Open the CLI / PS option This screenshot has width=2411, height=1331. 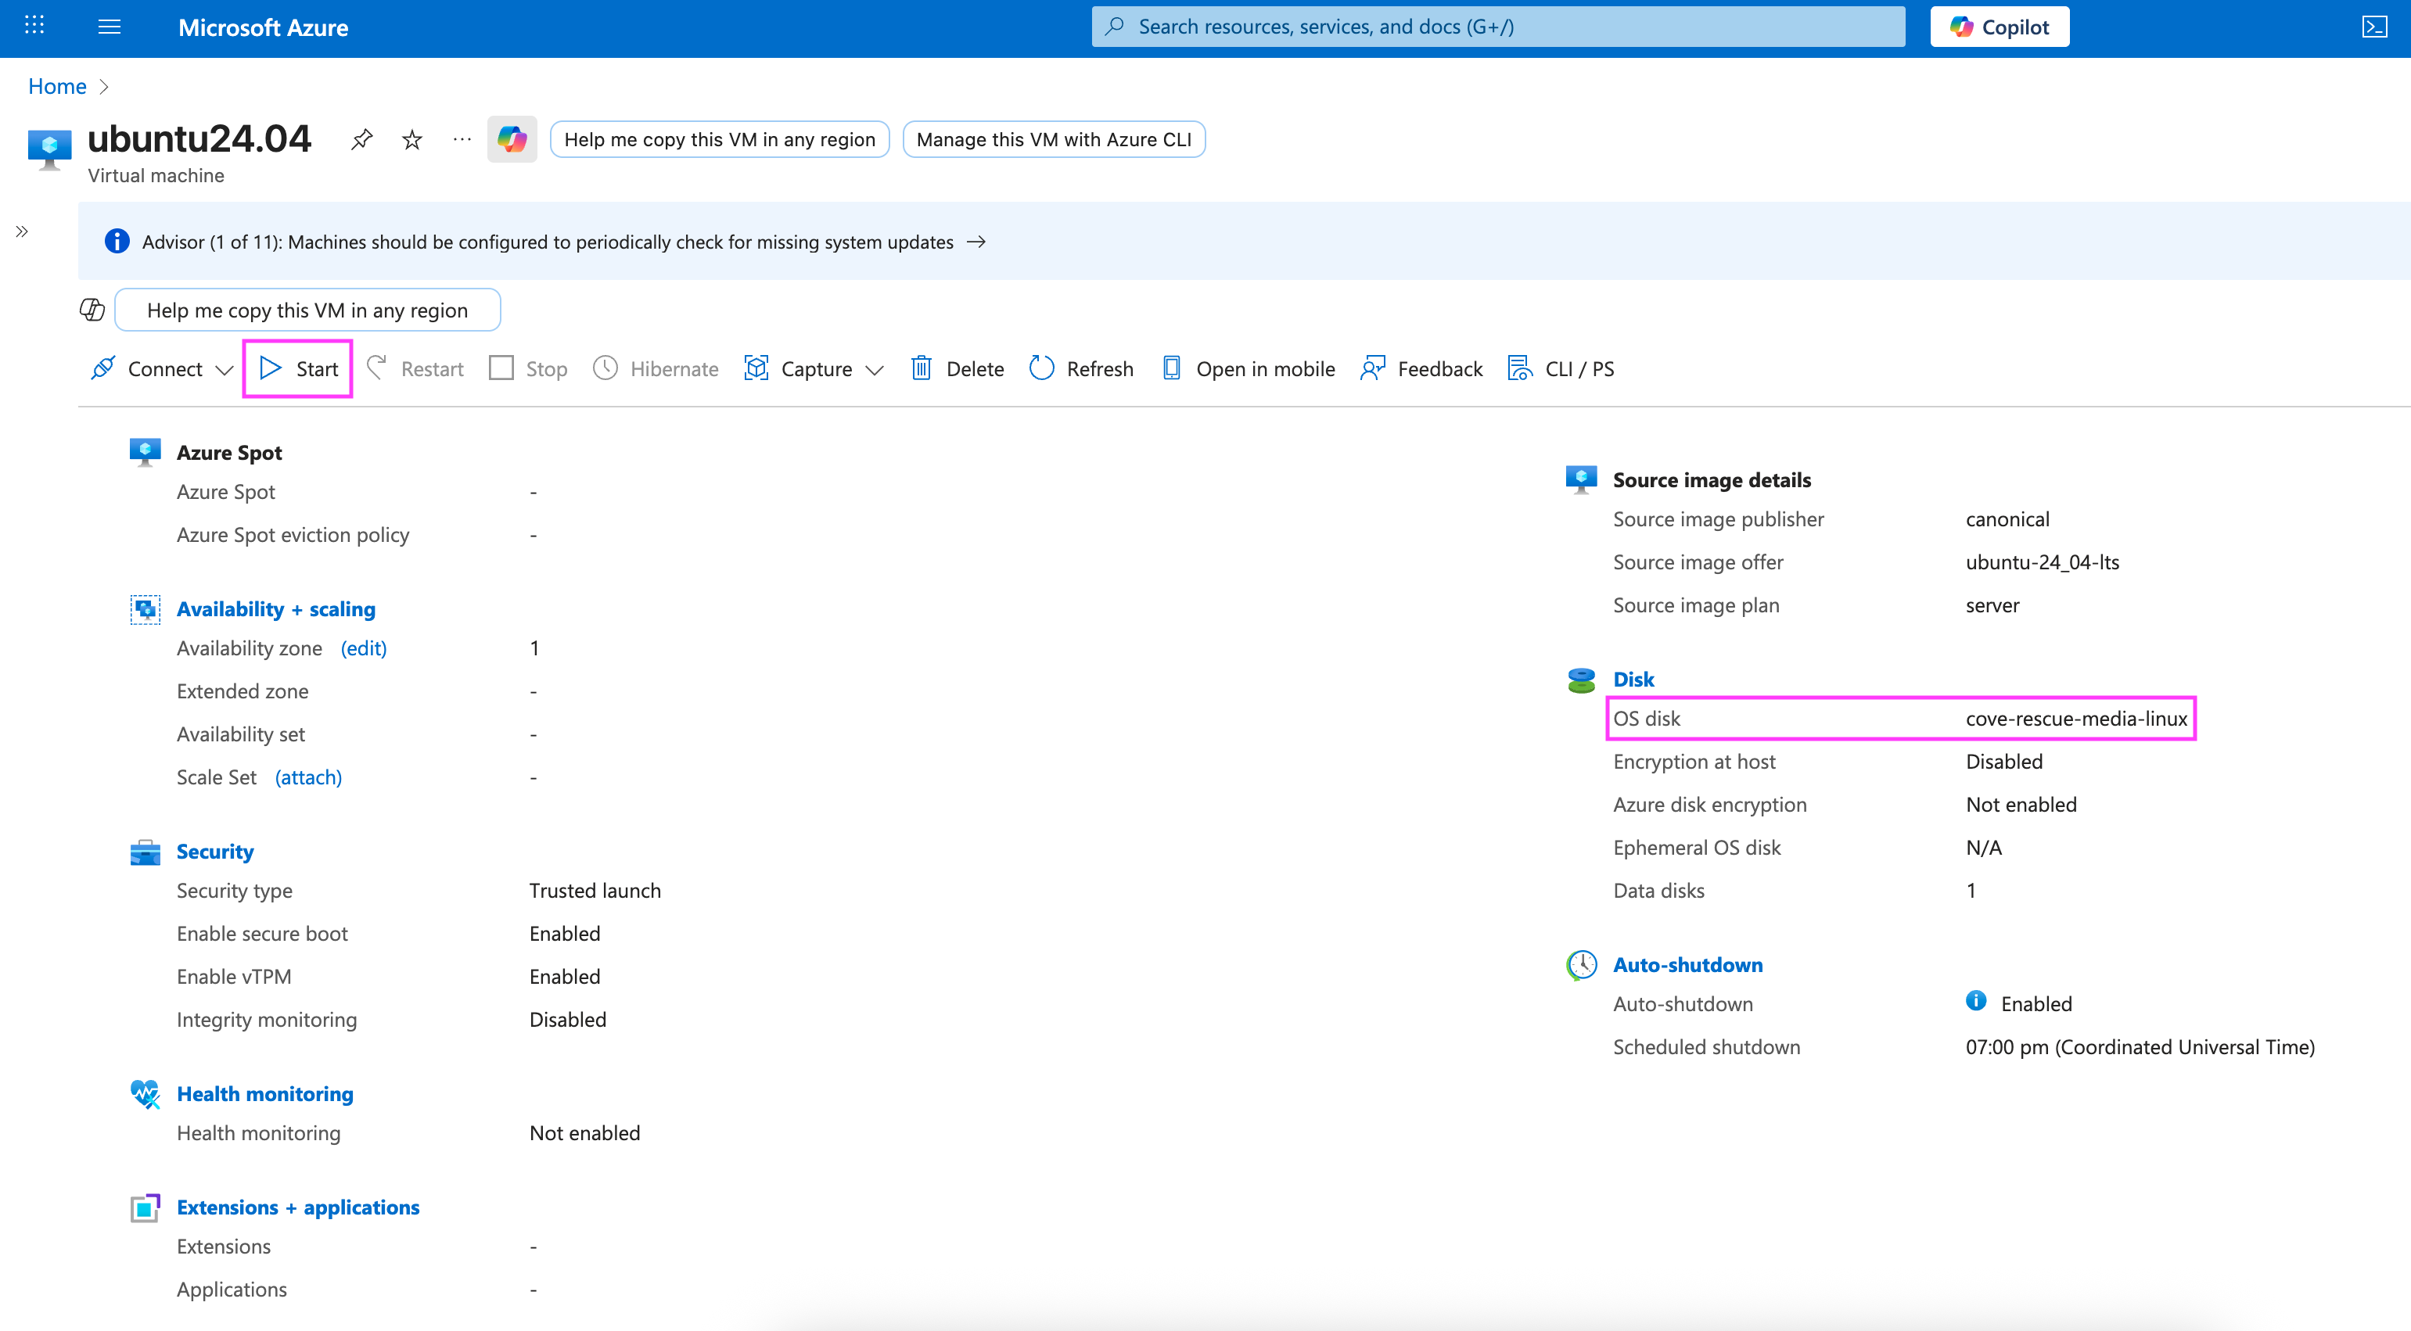pos(1560,368)
